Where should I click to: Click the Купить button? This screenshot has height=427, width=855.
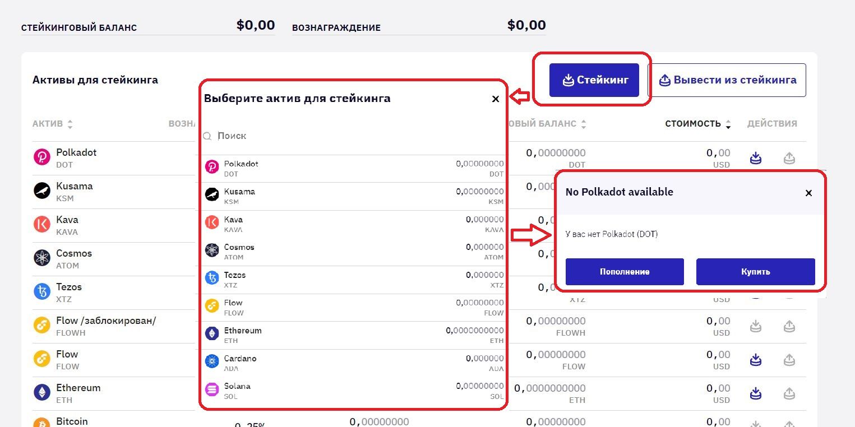point(755,272)
